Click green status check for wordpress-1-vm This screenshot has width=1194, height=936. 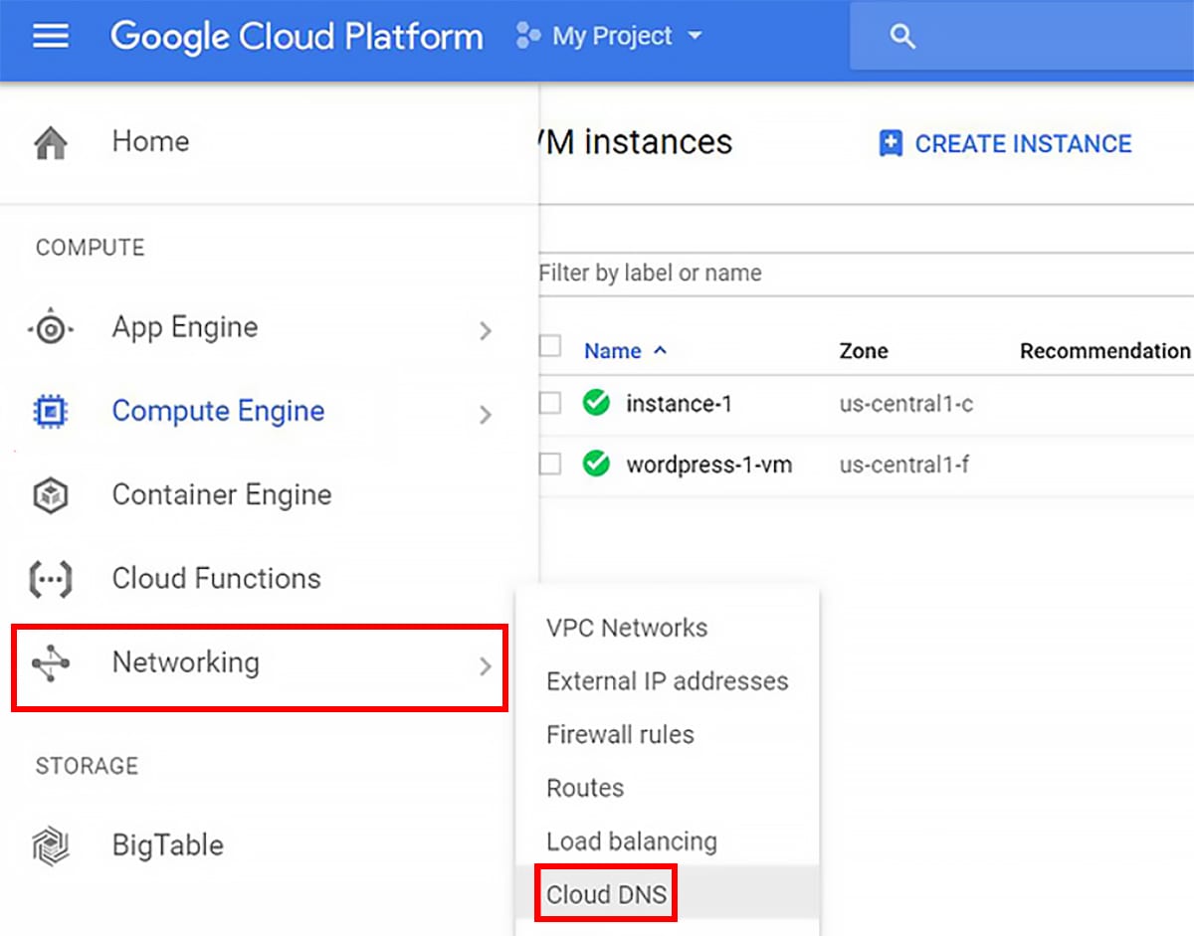[596, 464]
